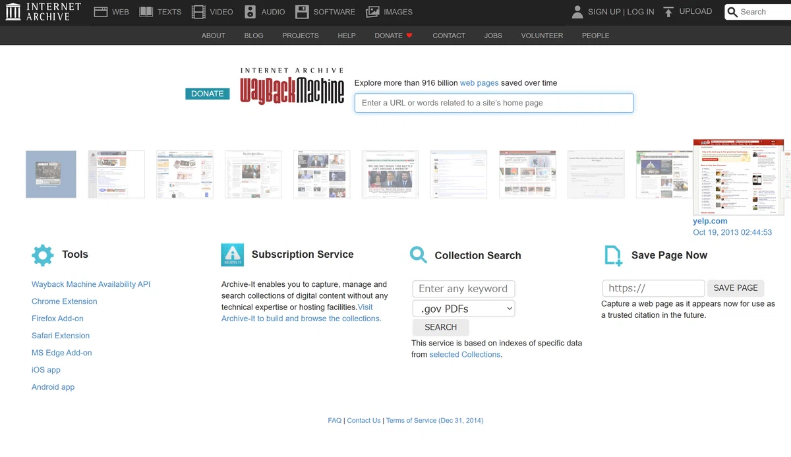Click the Tools gear icon
This screenshot has height=457, width=791.
pyautogui.click(x=43, y=255)
